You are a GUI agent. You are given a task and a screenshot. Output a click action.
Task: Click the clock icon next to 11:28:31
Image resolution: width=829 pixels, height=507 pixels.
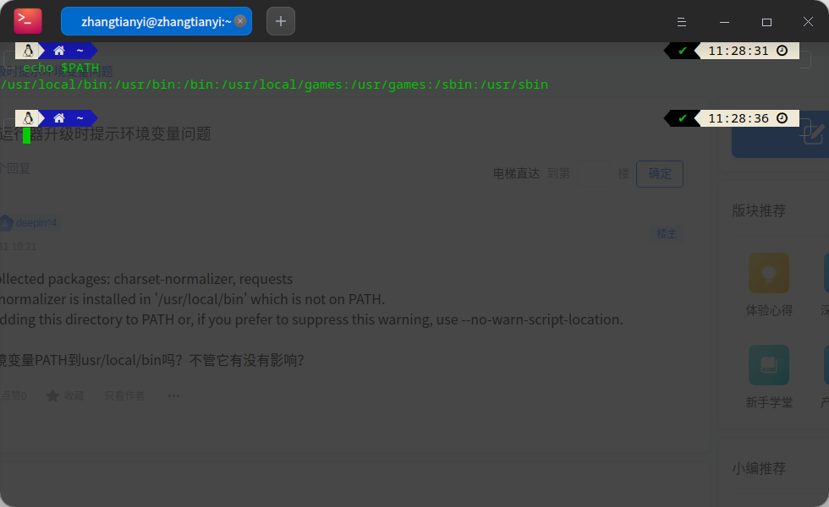click(782, 51)
